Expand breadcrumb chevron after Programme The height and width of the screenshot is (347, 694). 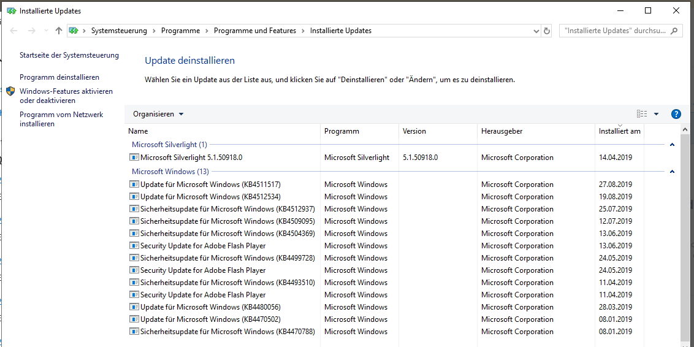click(x=207, y=31)
